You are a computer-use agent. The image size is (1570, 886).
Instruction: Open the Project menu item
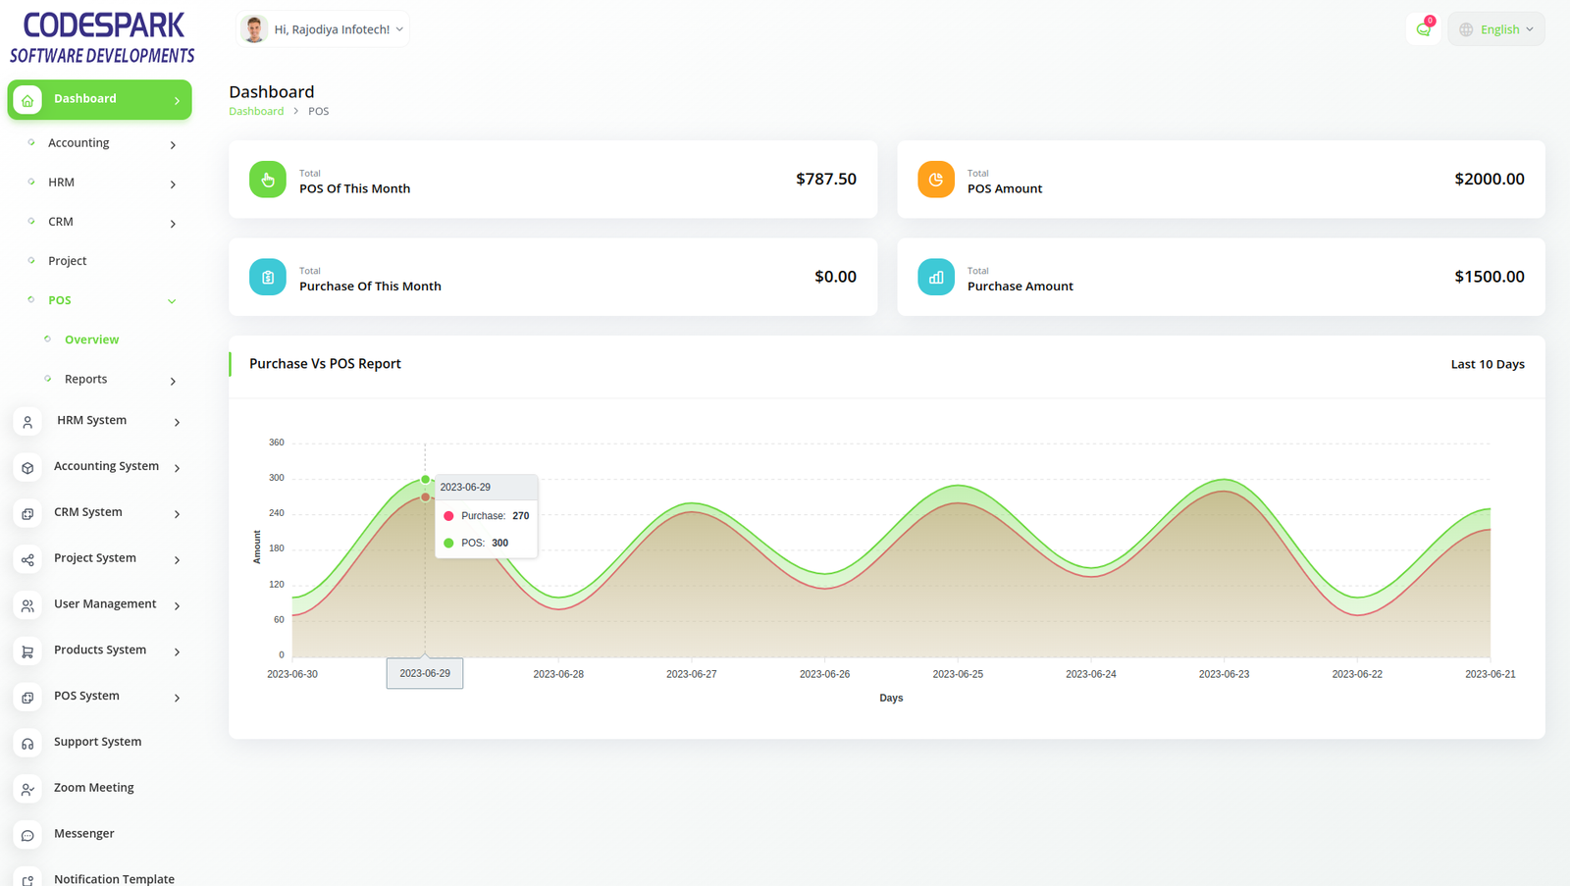pyautogui.click(x=67, y=261)
